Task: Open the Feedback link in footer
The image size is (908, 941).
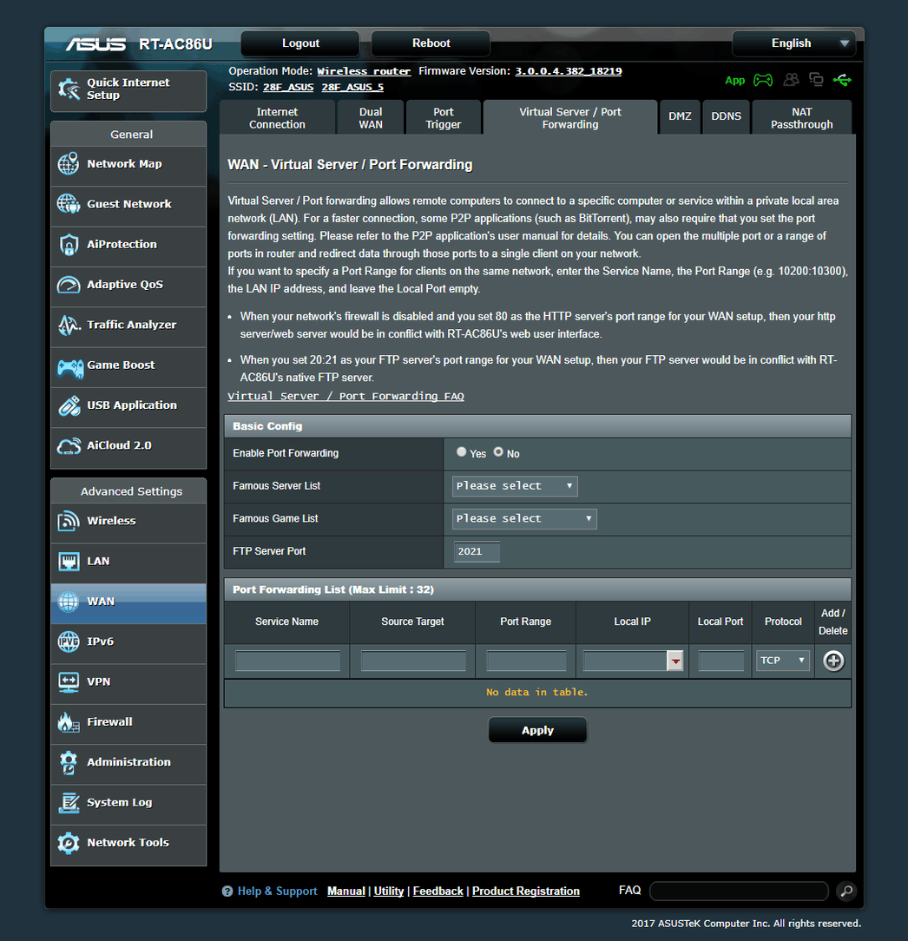Action: [x=438, y=892]
